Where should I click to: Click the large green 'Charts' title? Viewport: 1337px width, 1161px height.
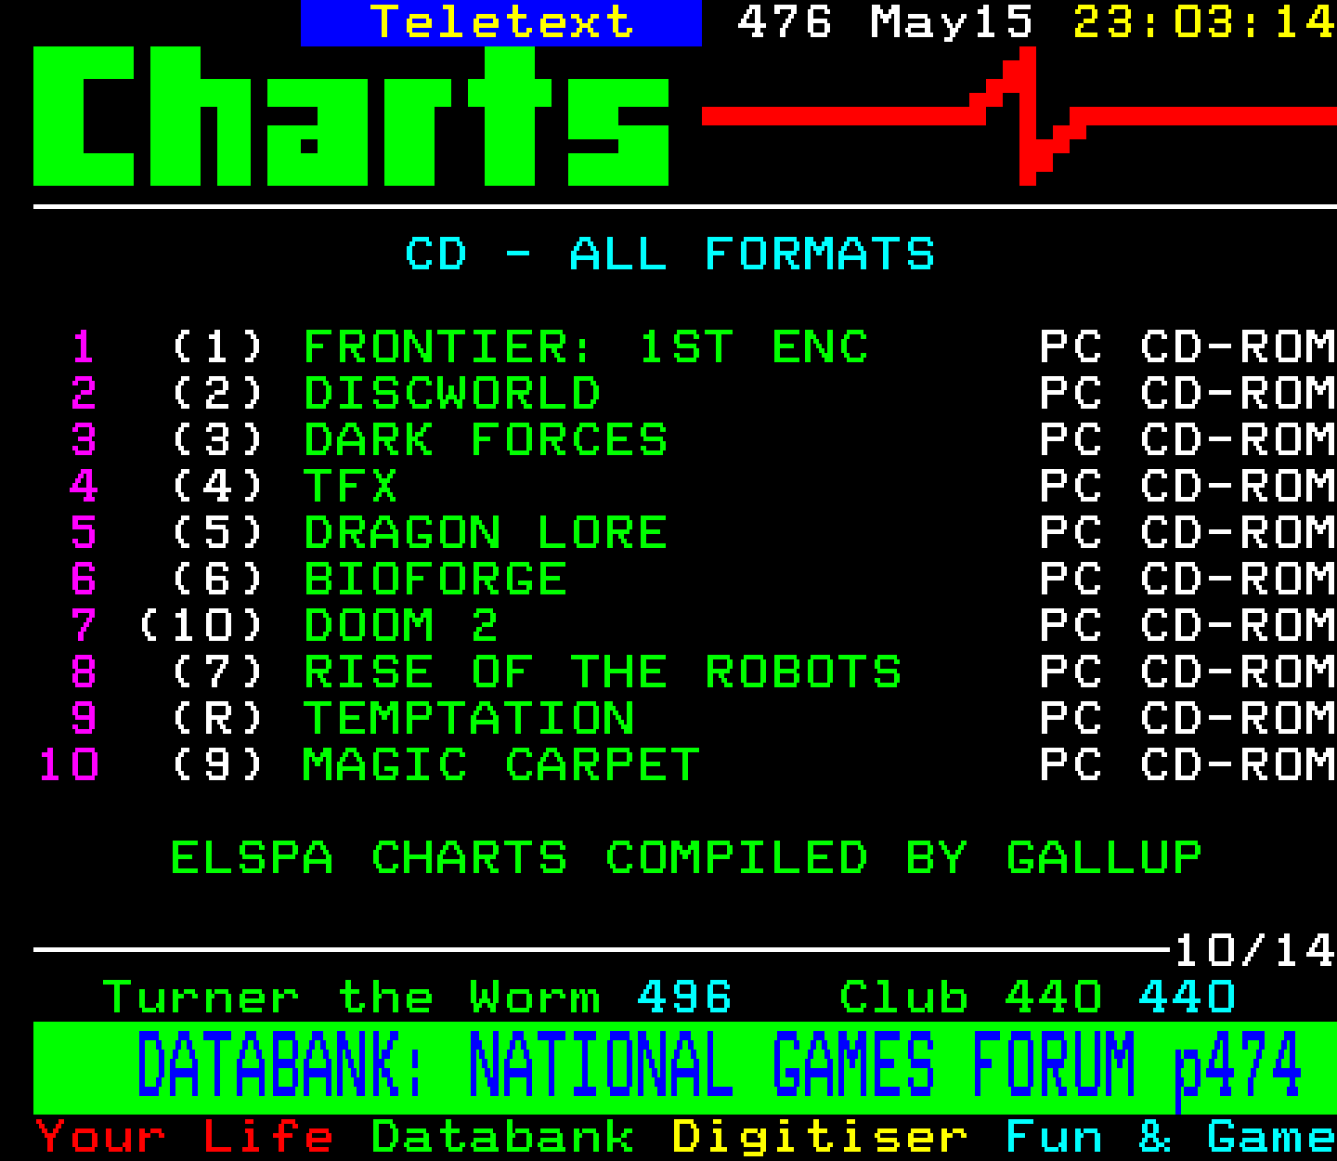352,116
